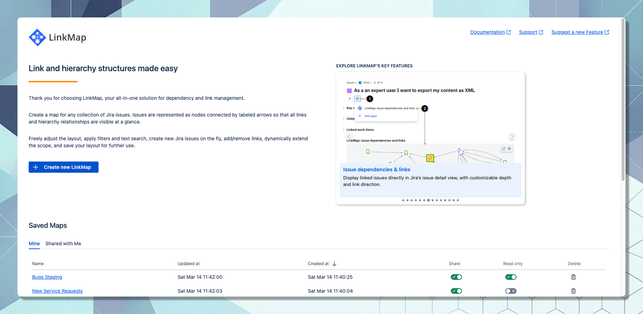643x314 pixels.
Task: Click the external-link icon beside Suggest a new Feature
Action: pos(607,32)
